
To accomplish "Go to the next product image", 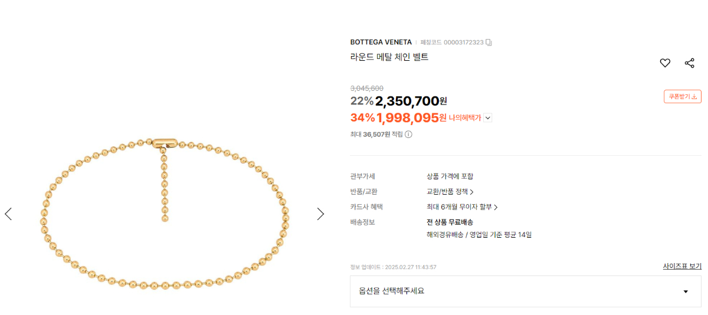I will [320, 214].
